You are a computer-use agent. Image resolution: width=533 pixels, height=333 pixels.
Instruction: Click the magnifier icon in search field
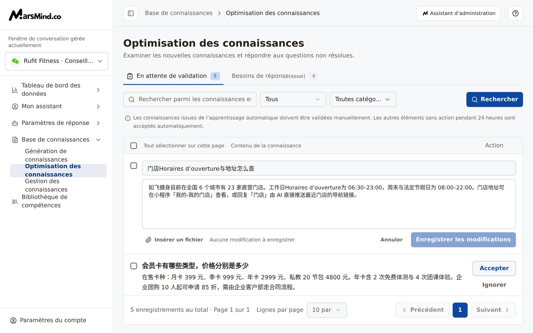[132, 100]
